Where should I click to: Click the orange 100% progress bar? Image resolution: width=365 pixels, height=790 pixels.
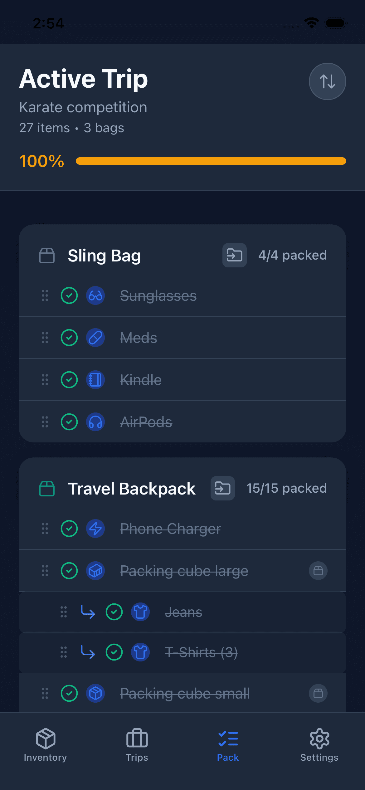coord(211,161)
